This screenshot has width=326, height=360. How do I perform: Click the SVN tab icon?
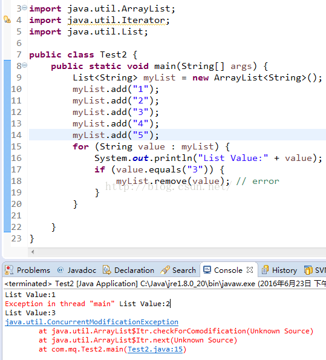click(x=308, y=270)
